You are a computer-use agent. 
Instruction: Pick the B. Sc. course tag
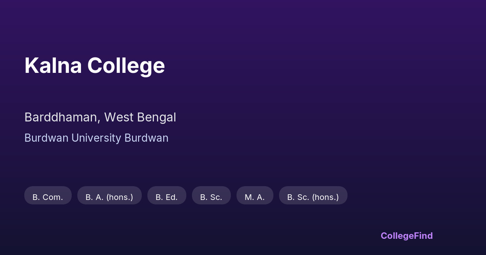211,197
